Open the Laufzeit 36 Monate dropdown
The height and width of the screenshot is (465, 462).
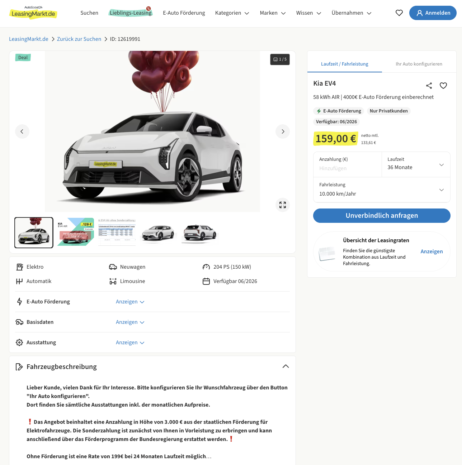[416, 164]
